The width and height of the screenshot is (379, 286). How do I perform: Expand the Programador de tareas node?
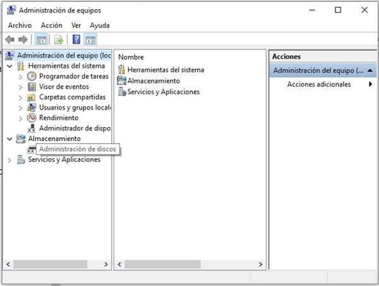pyautogui.click(x=21, y=77)
